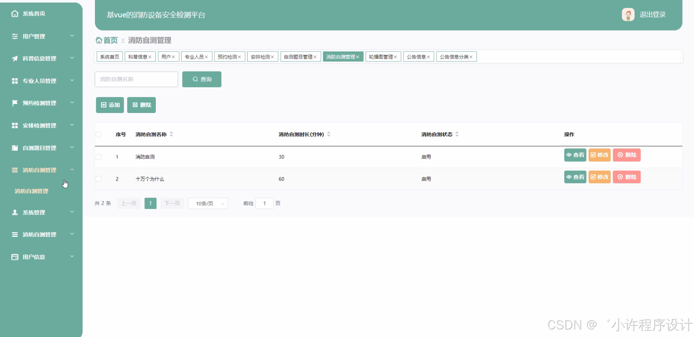This screenshot has width=694, height=337.
Task: Click the home icon next to 系统首页 in sidebar
Action: click(15, 14)
